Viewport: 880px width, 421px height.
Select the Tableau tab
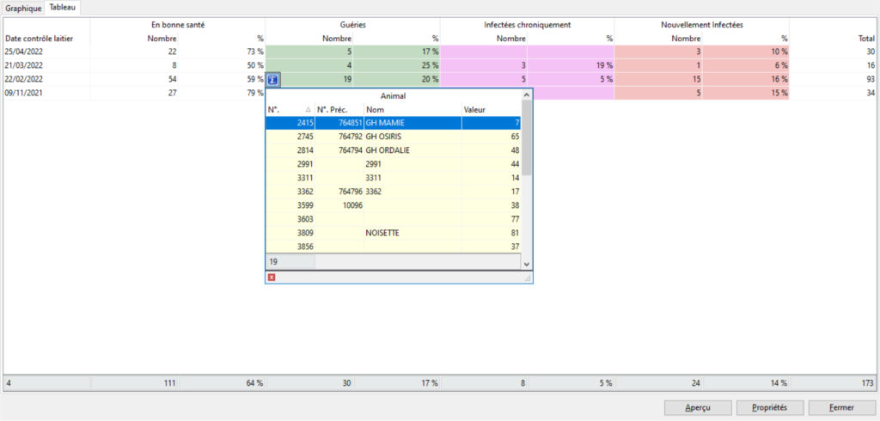coord(63,8)
